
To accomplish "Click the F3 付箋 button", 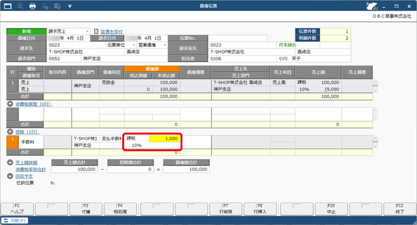I will pos(86,209).
